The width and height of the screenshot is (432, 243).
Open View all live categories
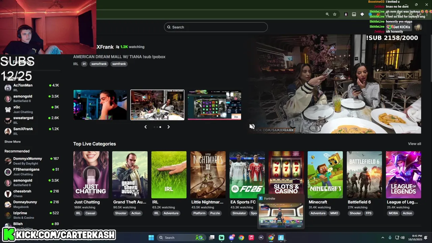[414, 144]
